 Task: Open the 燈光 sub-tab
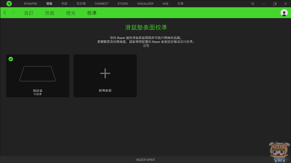coord(71,13)
